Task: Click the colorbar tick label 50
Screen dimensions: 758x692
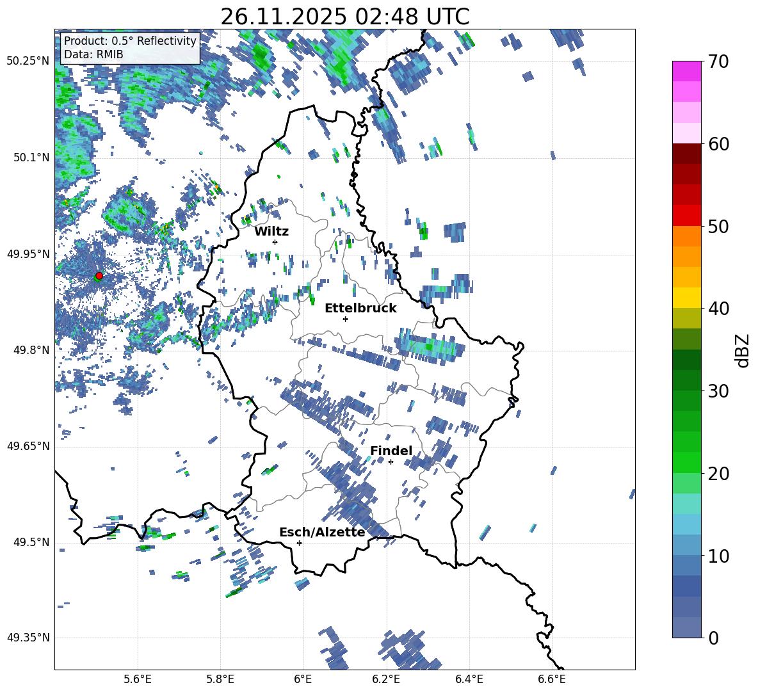Action: [718, 227]
